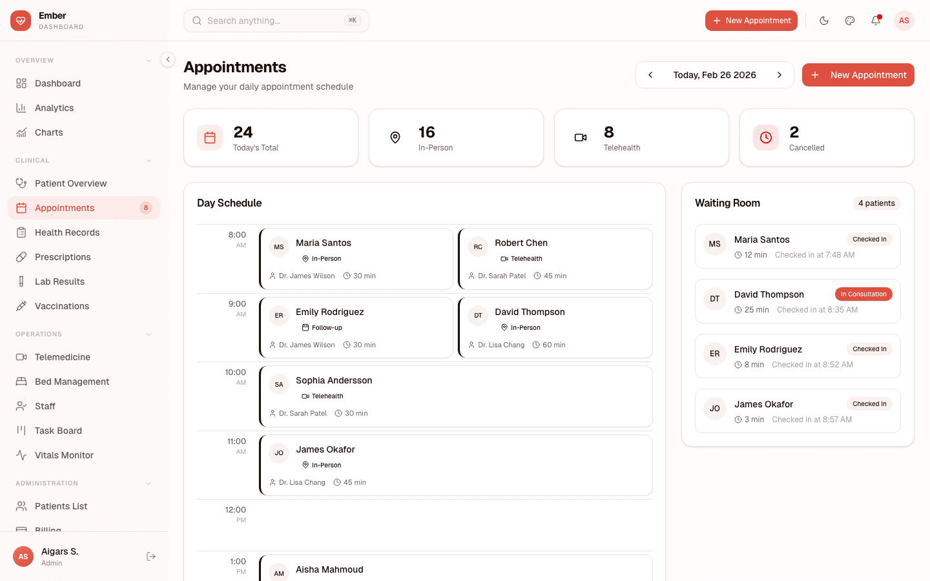Open Lab Results in Clinical section
930x581 pixels.
(59, 281)
